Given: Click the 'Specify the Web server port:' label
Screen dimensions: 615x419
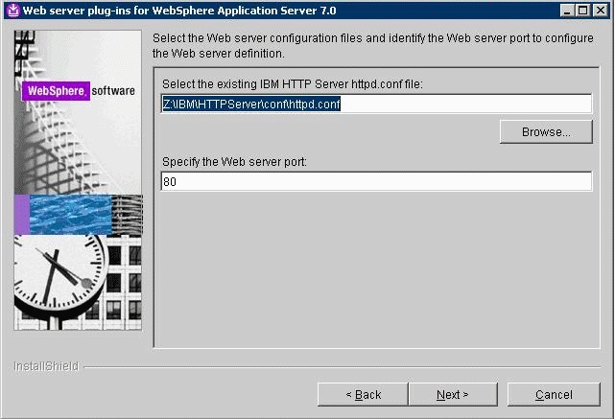Looking at the screenshot, I should click(234, 162).
